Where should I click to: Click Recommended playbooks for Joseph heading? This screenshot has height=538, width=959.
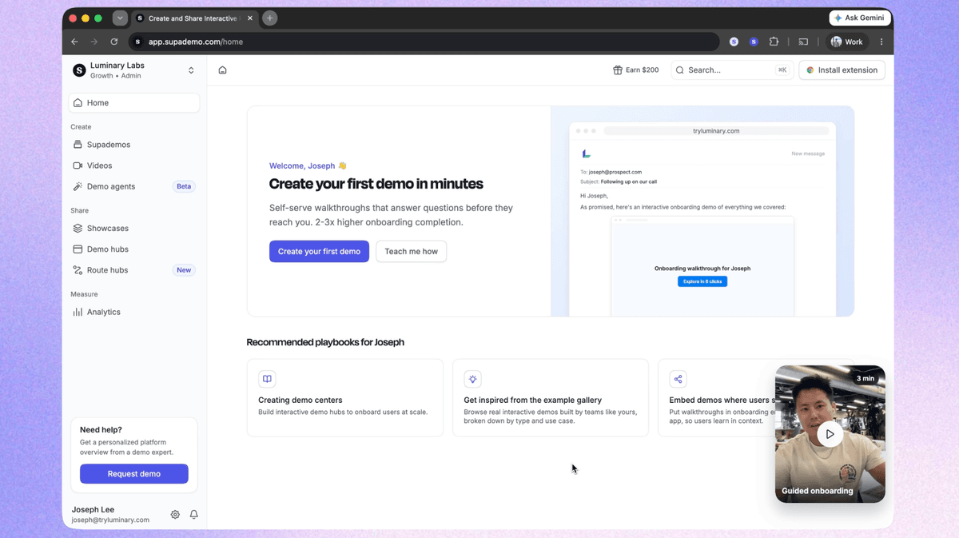point(325,342)
